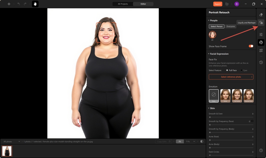Collapse the Facial Expression section

[209, 54]
